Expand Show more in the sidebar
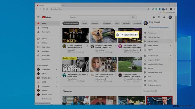The width and height of the screenshot is (195, 109). (47, 60)
